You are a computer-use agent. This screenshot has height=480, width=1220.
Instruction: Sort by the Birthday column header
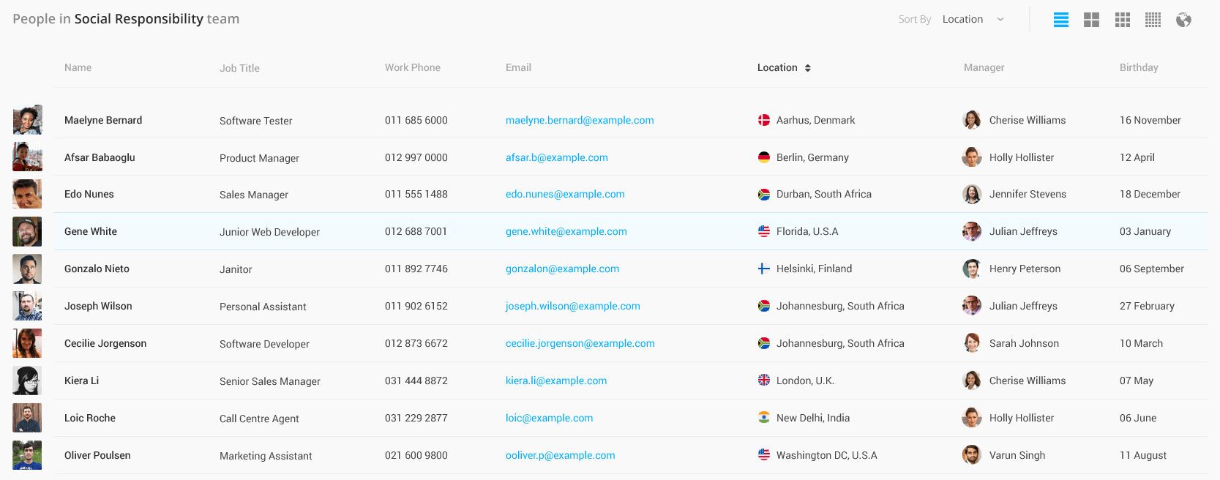(x=1139, y=67)
